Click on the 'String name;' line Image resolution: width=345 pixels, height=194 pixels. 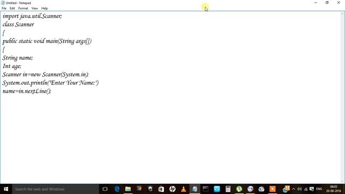[x=18, y=58]
